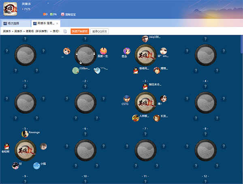The height and width of the screenshot is (184, 243).
Task: Click the gray table 2 center with hand markers
Action: click(x=85, y=55)
